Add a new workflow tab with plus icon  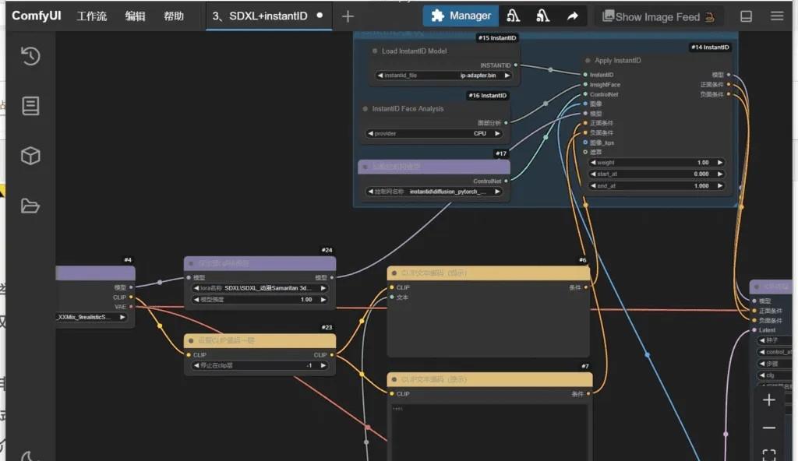[x=348, y=17]
